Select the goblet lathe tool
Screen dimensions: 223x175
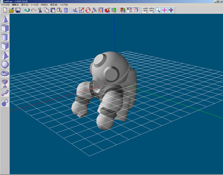tap(5, 83)
